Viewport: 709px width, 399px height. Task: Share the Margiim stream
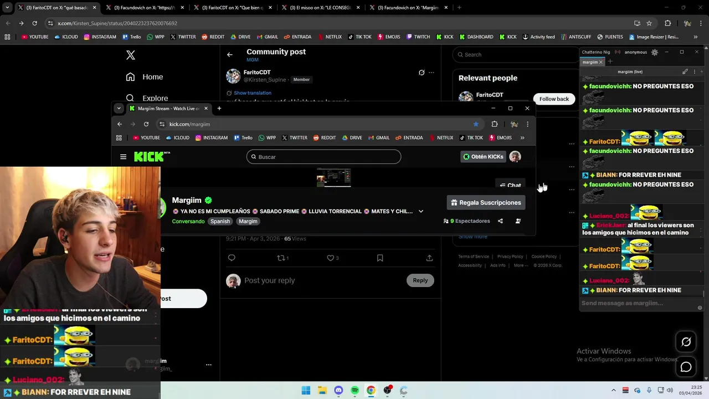tap(500, 221)
